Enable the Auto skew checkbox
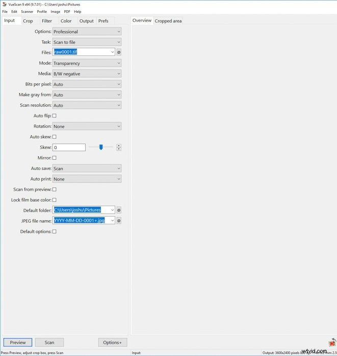 click(x=55, y=137)
